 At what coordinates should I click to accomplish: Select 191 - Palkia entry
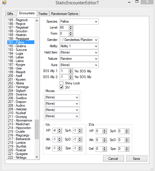[x=21, y=42]
